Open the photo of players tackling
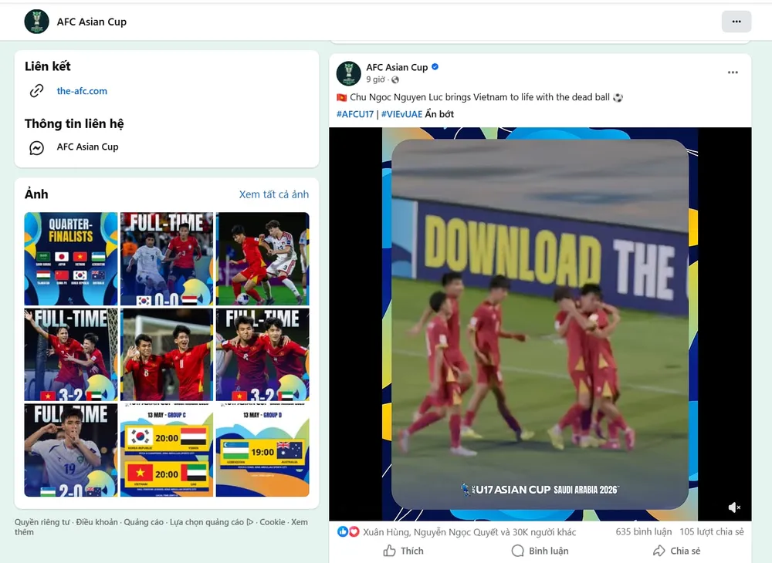The image size is (772, 563). pos(262,258)
